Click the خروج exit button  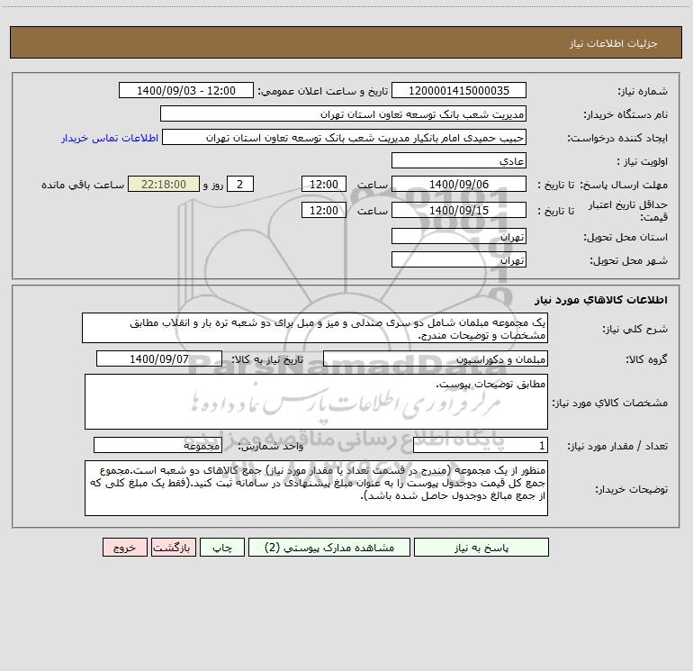click(124, 548)
